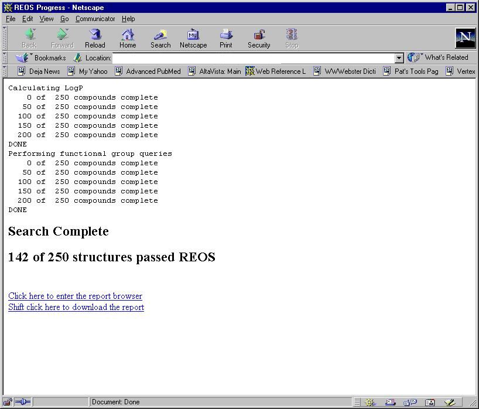Click the Netscape N logo

click(x=466, y=38)
